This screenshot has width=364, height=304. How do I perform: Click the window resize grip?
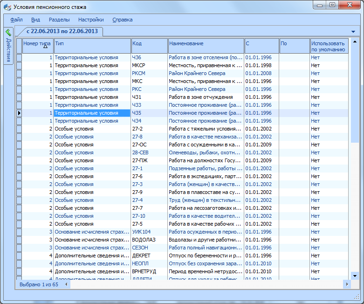tap(357, 297)
